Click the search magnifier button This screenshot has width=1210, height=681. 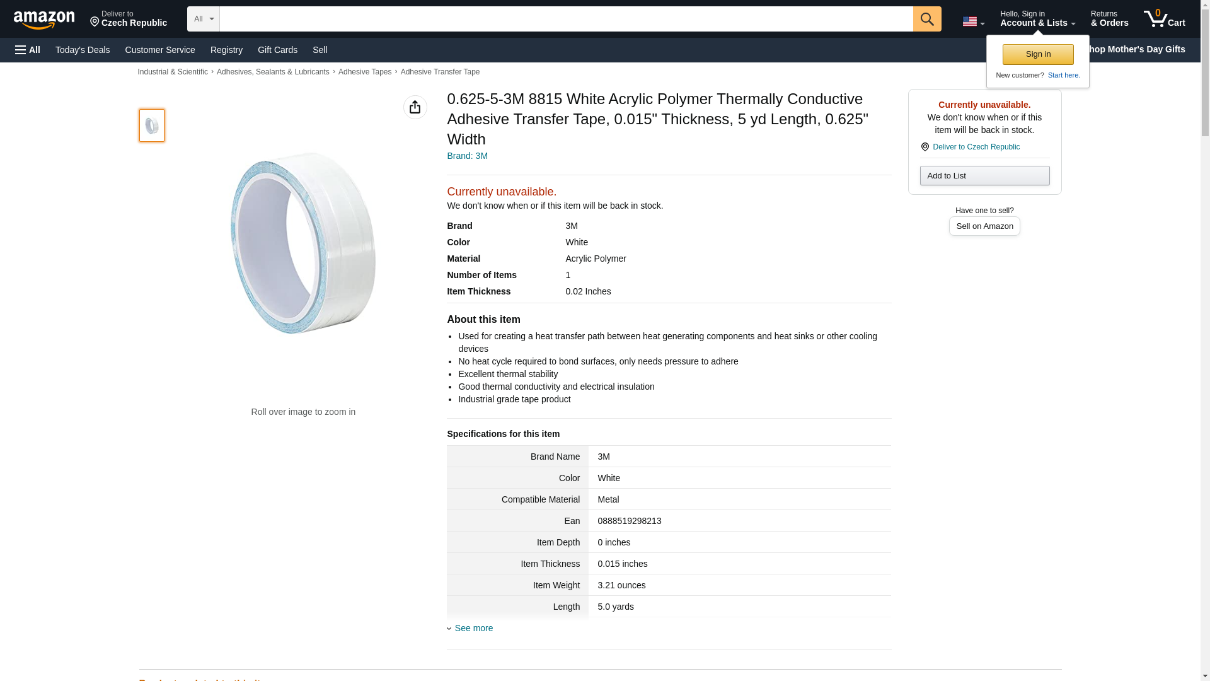pyautogui.click(x=926, y=19)
